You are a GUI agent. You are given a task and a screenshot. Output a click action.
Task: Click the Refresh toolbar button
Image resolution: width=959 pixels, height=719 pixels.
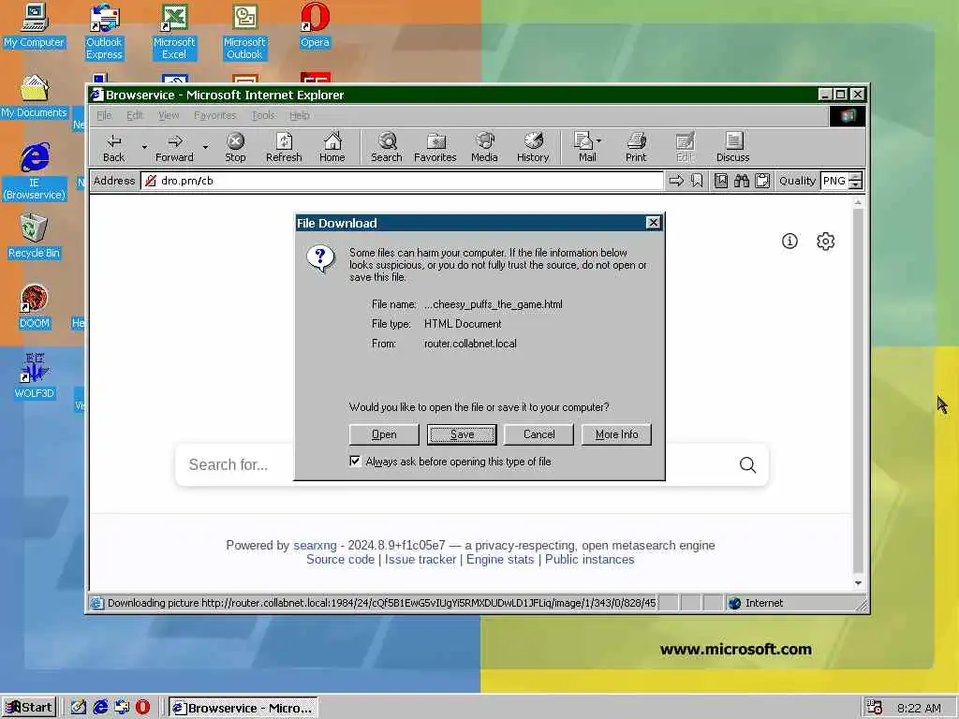[284, 147]
